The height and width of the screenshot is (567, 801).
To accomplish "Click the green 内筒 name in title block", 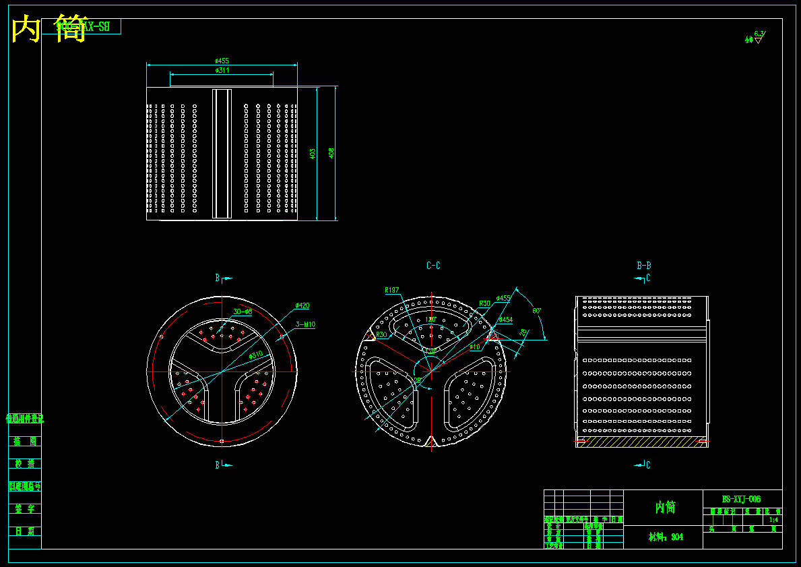I will 665,507.
